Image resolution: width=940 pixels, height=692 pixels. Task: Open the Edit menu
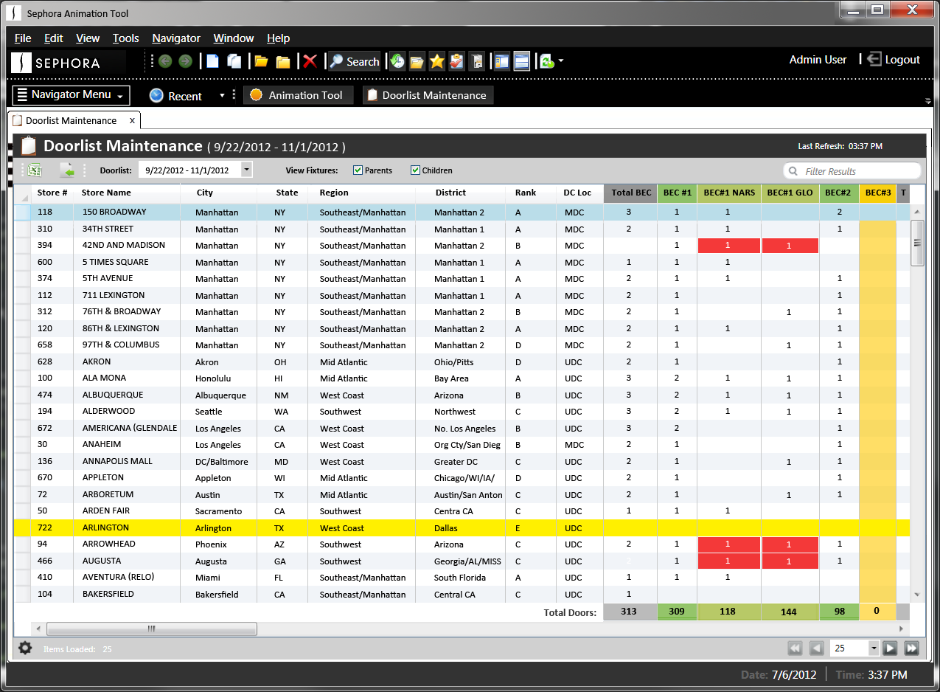pos(54,38)
